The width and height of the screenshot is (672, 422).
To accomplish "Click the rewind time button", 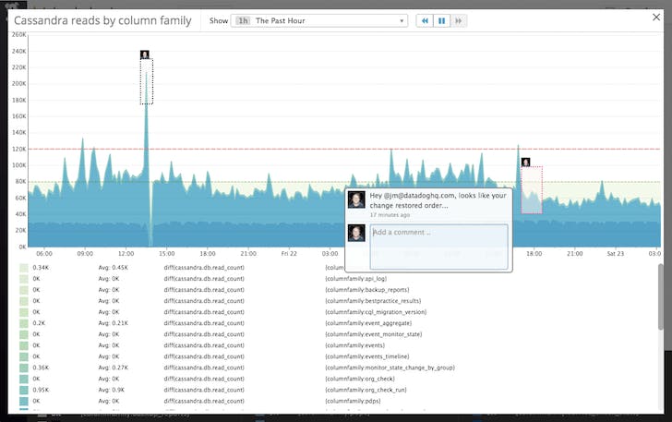I will pos(425,20).
